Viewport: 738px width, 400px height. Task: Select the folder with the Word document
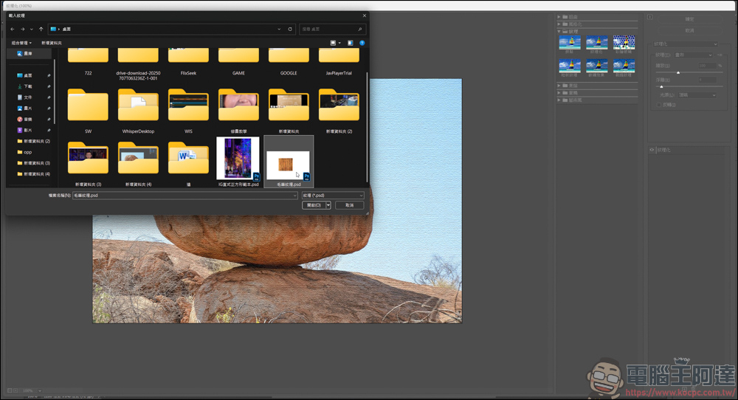(x=188, y=163)
